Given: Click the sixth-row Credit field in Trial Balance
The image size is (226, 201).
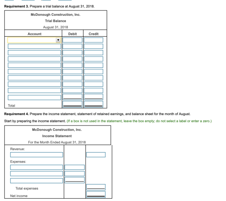Looking at the screenshot, I should tap(94, 71).
